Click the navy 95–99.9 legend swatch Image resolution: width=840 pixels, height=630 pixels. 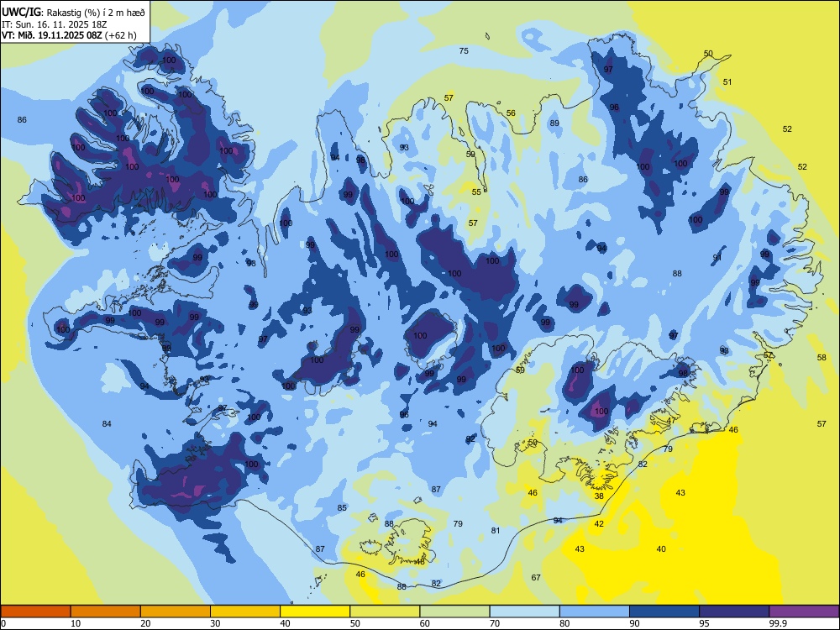point(734,612)
